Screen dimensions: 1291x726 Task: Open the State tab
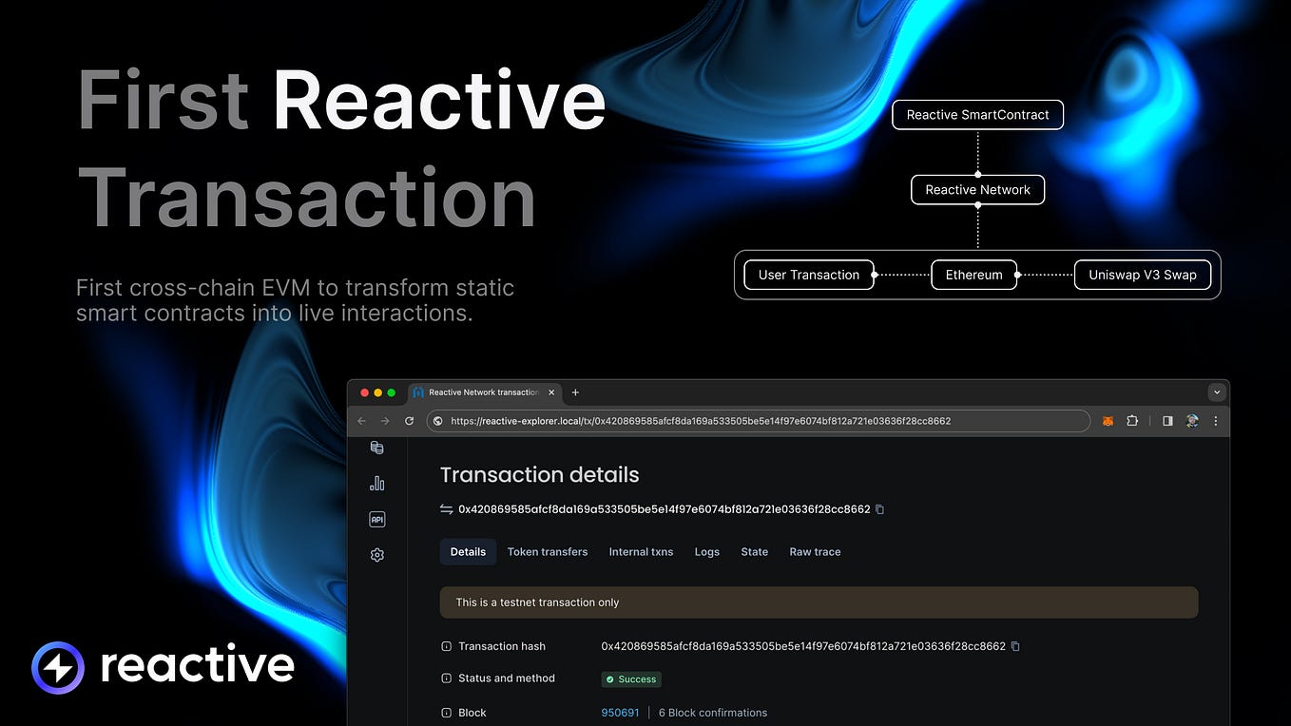pos(755,552)
